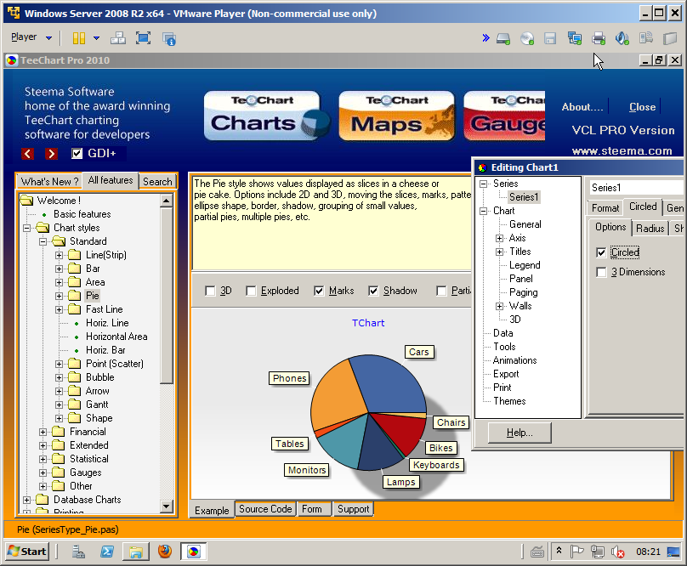Image resolution: width=687 pixels, height=566 pixels.
Task: Click the tree scrollbar down arrow
Action: 166,507
